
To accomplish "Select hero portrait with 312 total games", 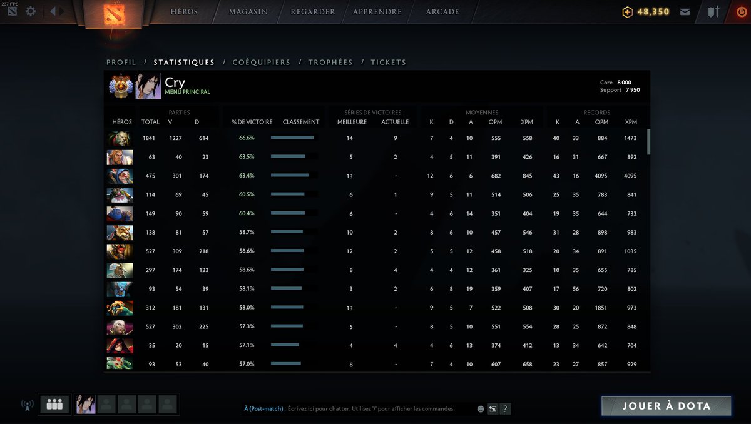I will pos(120,308).
